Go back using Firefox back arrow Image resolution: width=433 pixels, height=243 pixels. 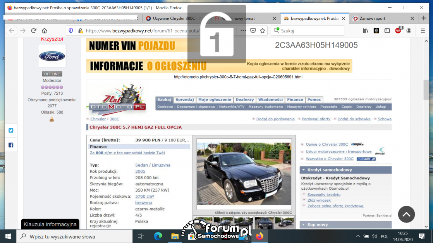pos(12,31)
